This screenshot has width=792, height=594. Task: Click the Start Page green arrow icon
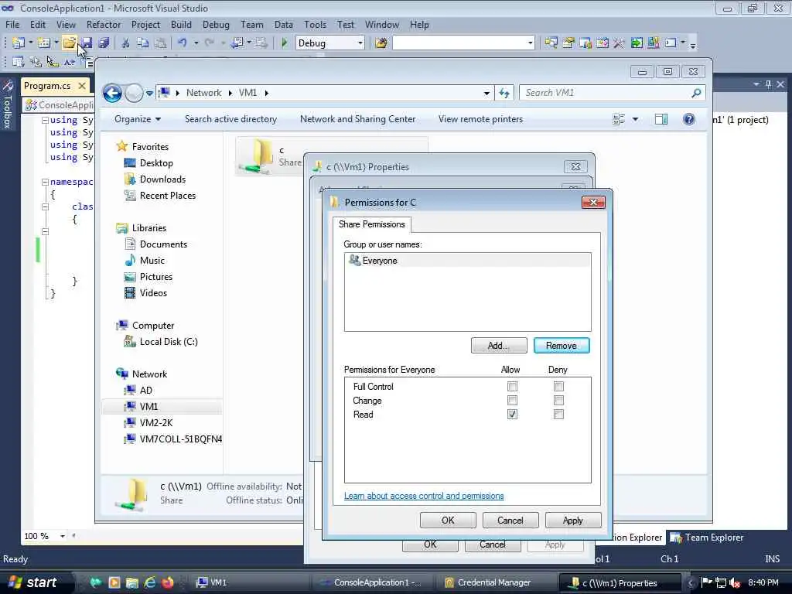pos(637,43)
